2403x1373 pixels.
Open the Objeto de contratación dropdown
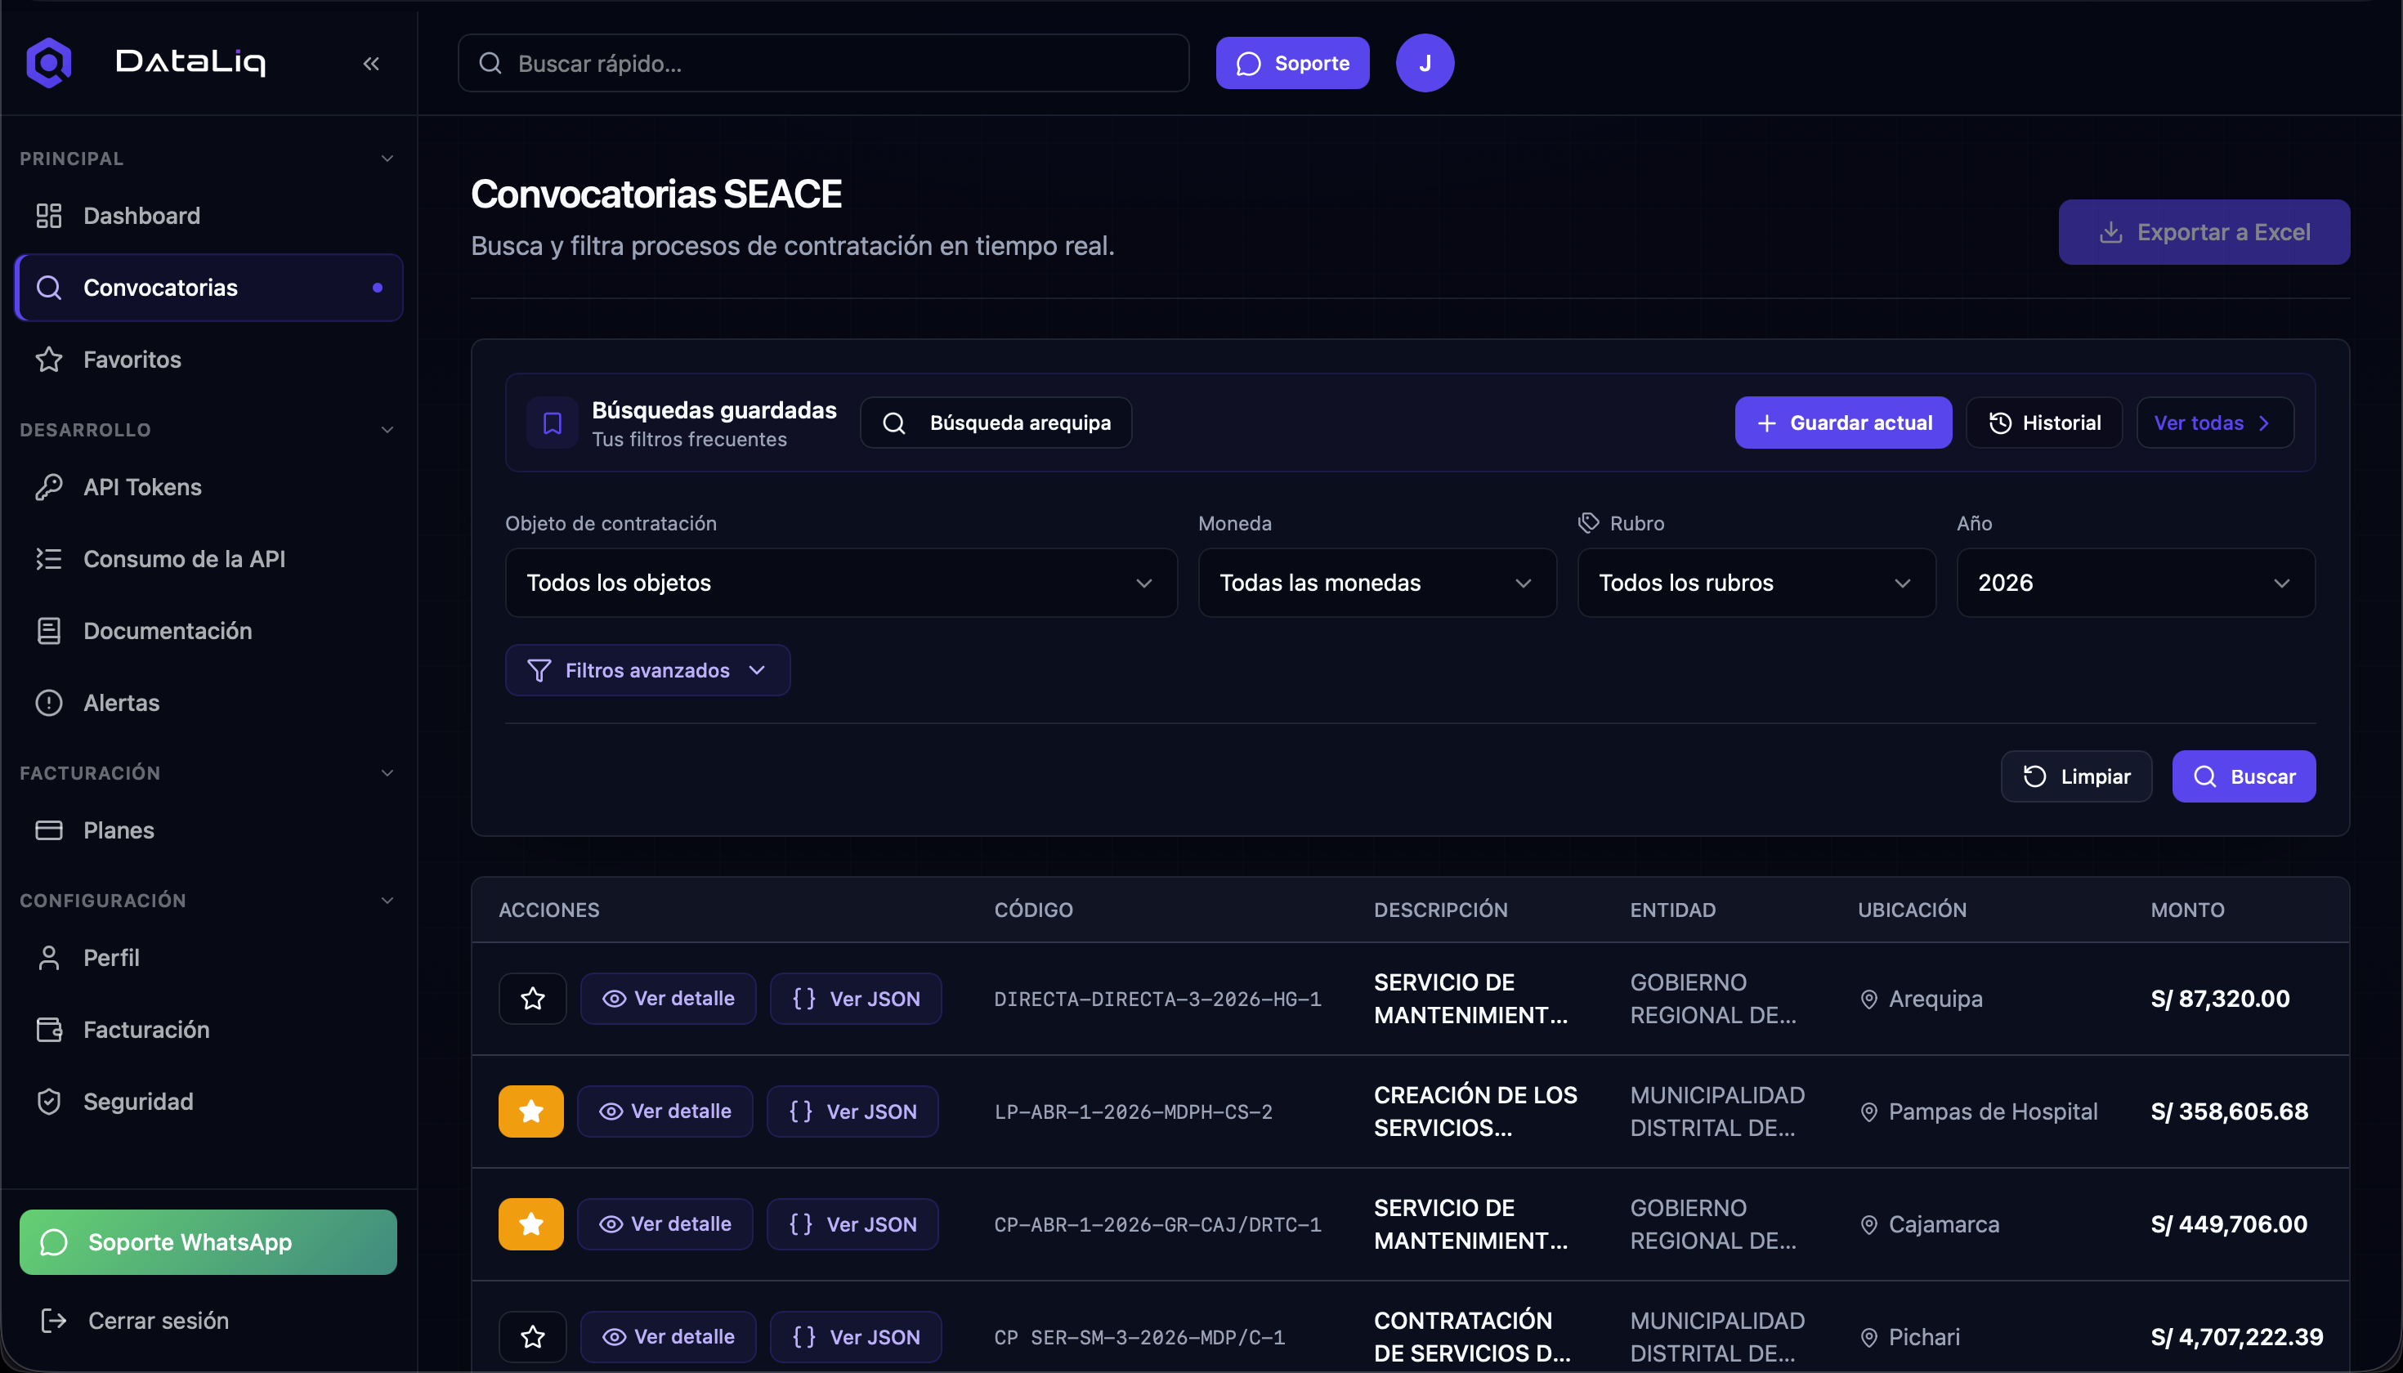(x=840, y=583)
